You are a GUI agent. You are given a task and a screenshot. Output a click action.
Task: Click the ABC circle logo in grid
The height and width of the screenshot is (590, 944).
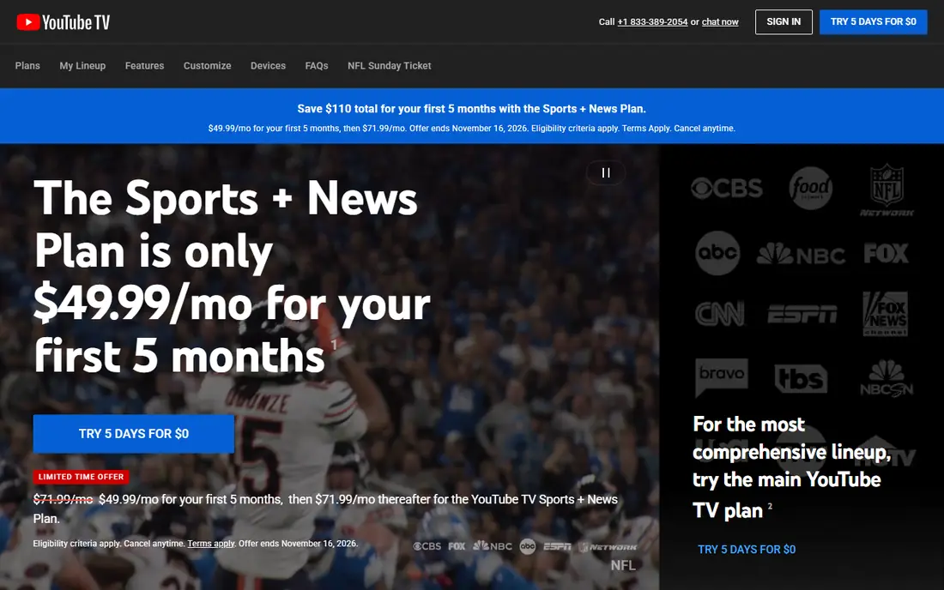[x=717, y=253]
